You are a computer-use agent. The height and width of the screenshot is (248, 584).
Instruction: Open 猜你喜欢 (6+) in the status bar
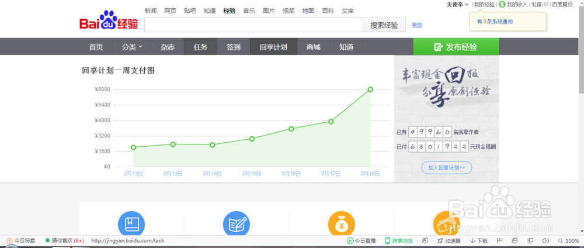point(64,240)
